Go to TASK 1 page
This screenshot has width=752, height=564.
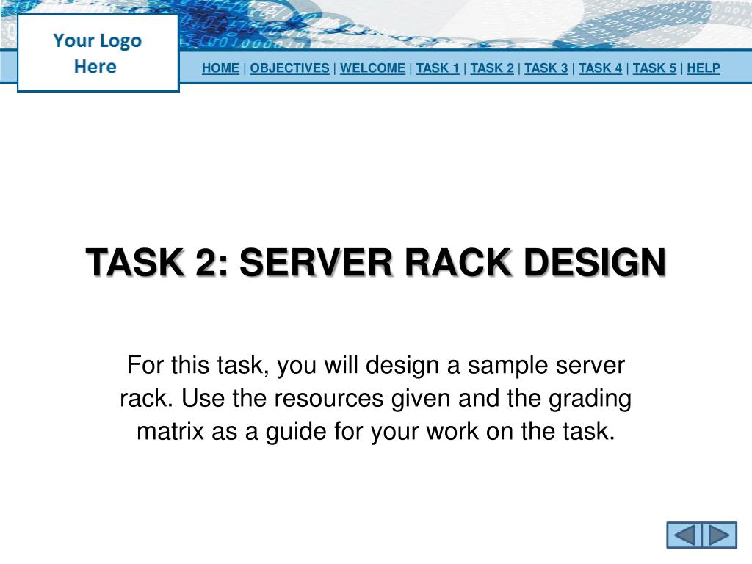pyautogui.click(x=438, y=68)
